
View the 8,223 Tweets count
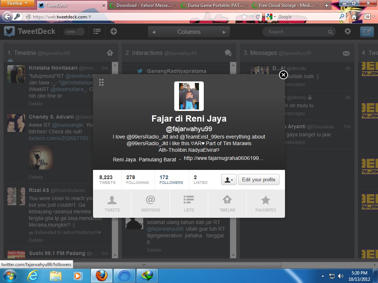pyautogui.click(x=107, y=179)
